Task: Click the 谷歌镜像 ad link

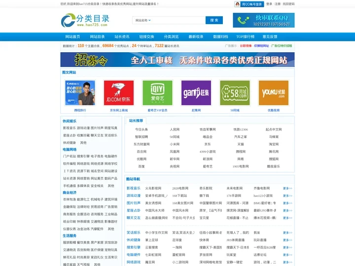Action: pos(246,46)
